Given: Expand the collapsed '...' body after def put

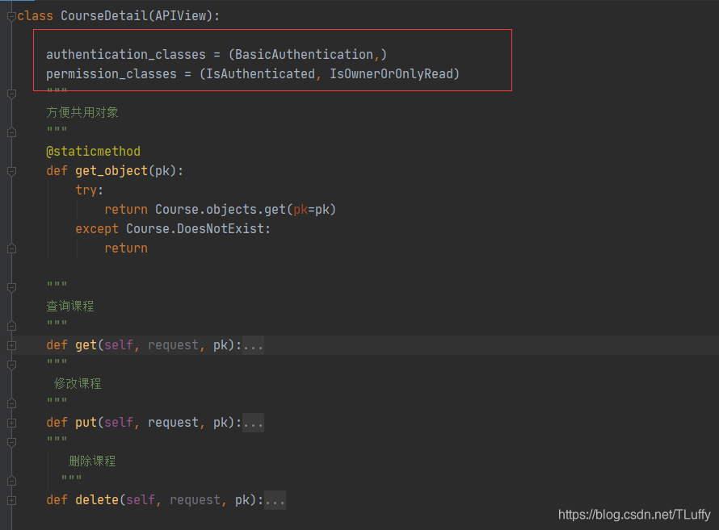Looking at the screenshot, I should tap(253, 423).
